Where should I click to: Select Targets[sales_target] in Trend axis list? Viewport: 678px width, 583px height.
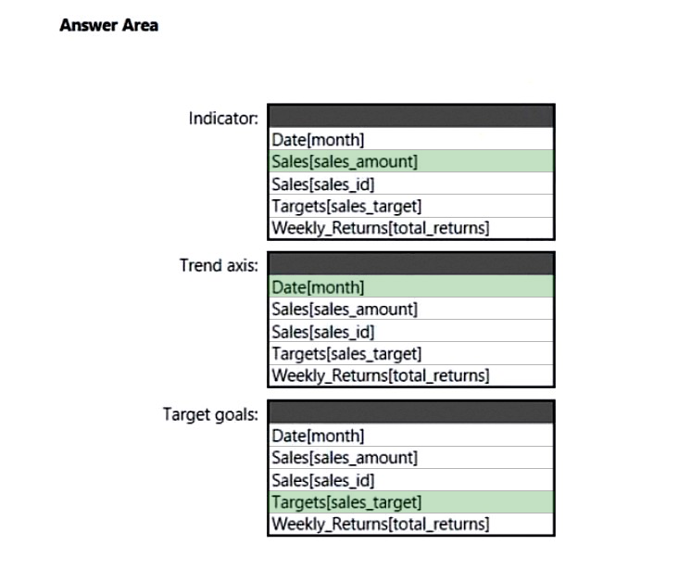point(410,354)
